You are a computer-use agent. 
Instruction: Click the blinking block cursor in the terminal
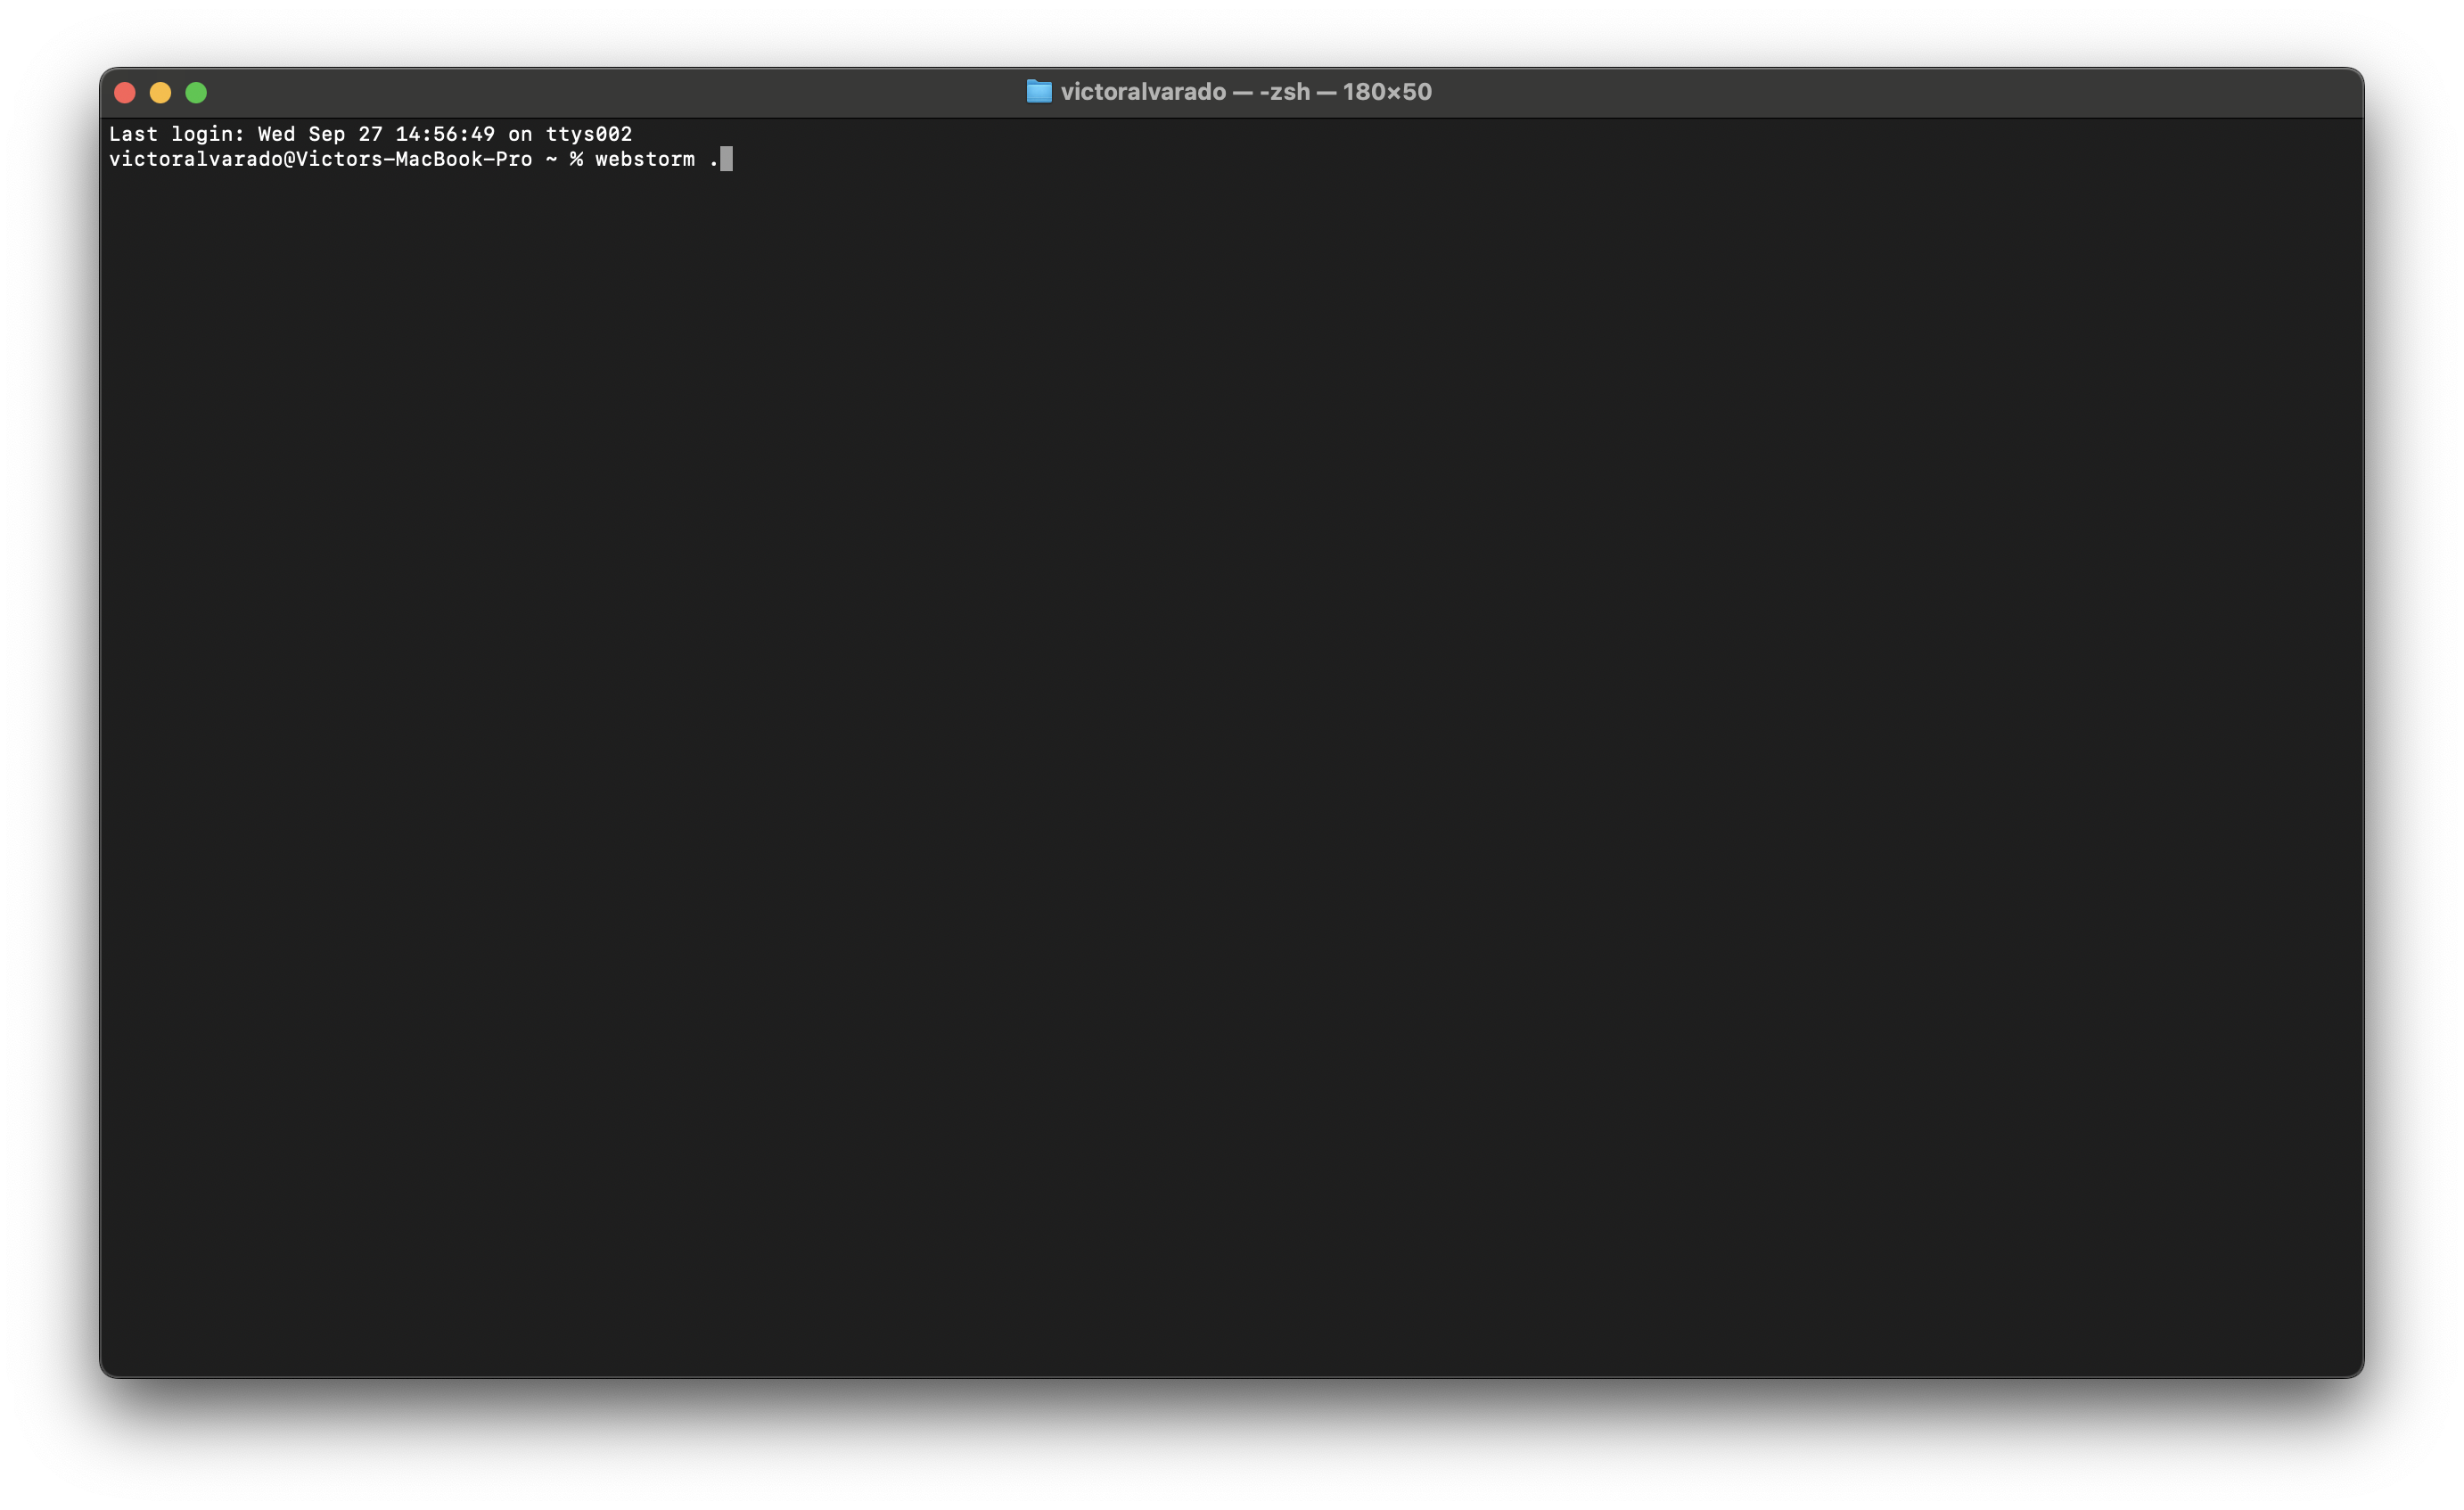click(727, 159)
